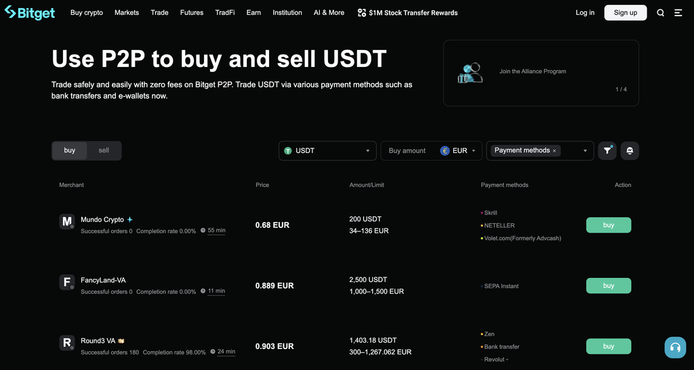Click the Skrill payment method
The width and height of the screenshot is (694, 370).
491,213
